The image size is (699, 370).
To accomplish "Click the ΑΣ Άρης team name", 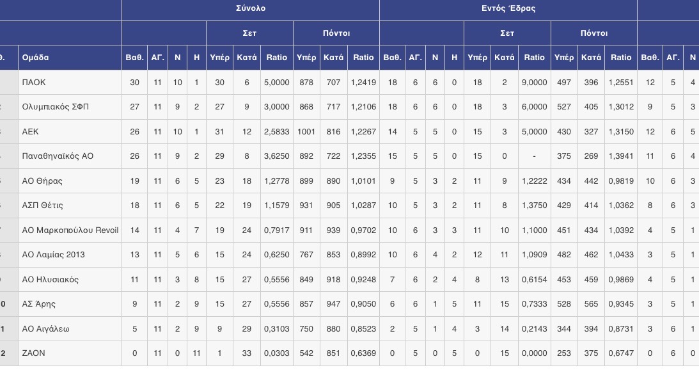I will pyautogui.click(x=39, y=304).
